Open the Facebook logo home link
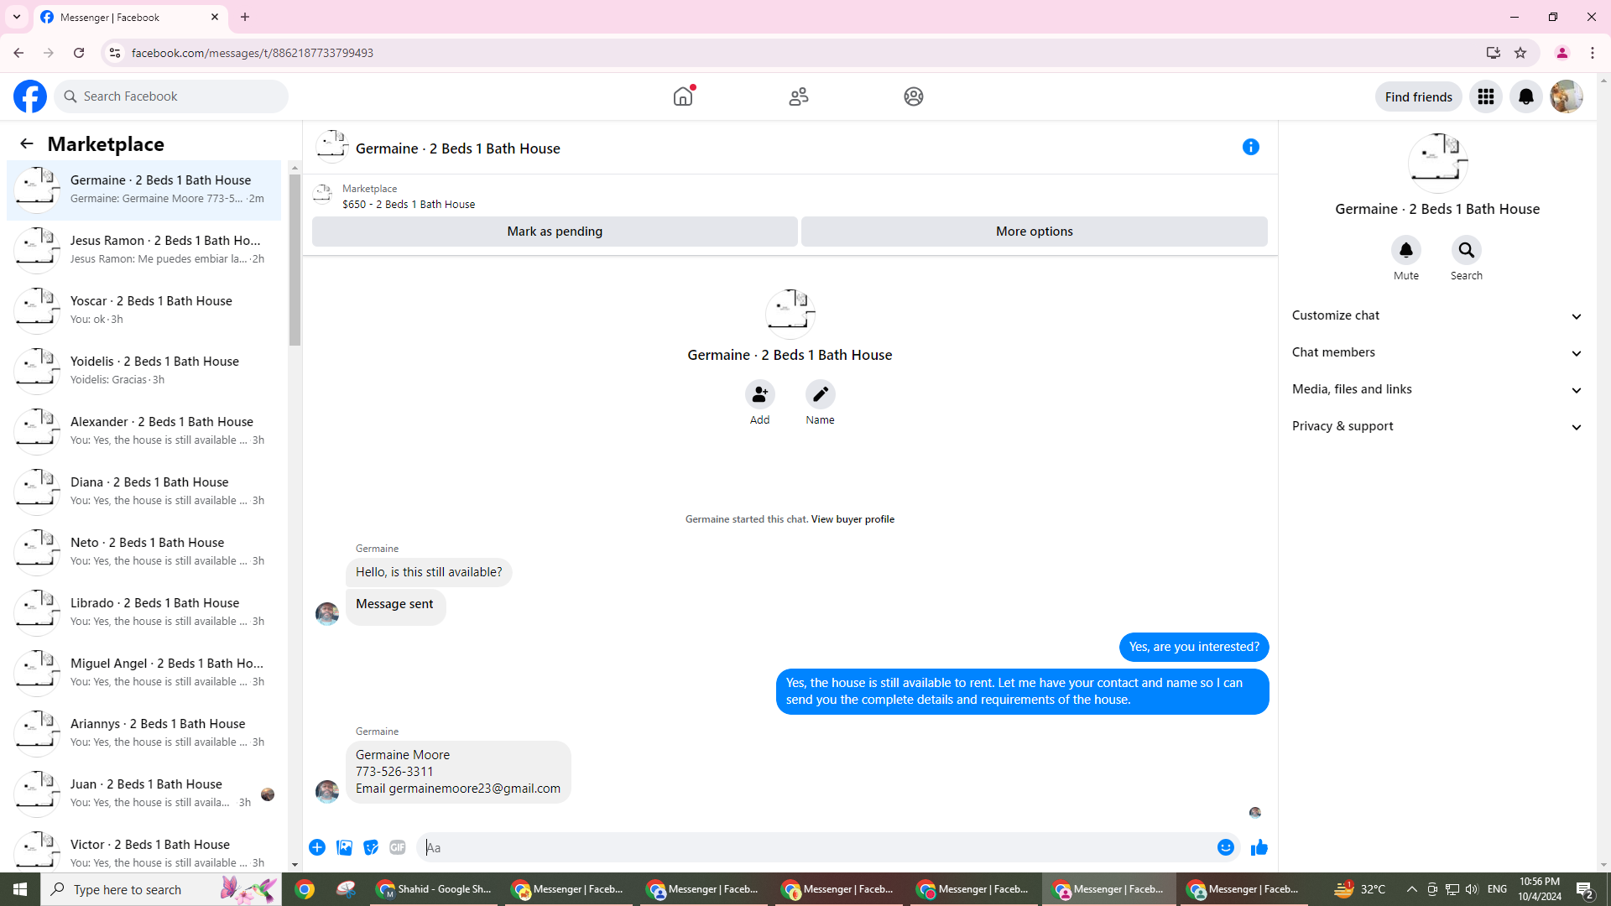 [x=30, y=96]
